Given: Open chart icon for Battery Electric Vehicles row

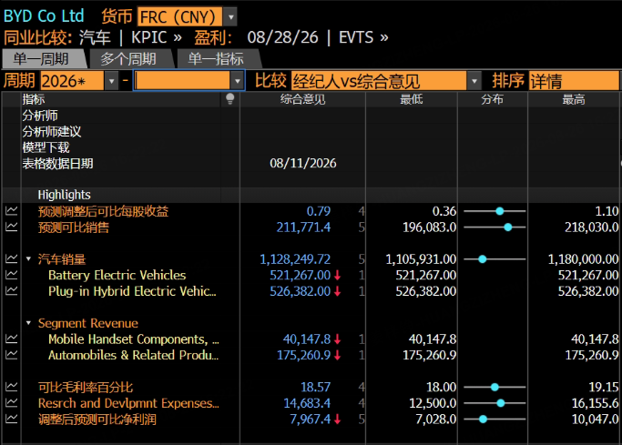Looking at the screenshot, I should [x=12, y=275].
